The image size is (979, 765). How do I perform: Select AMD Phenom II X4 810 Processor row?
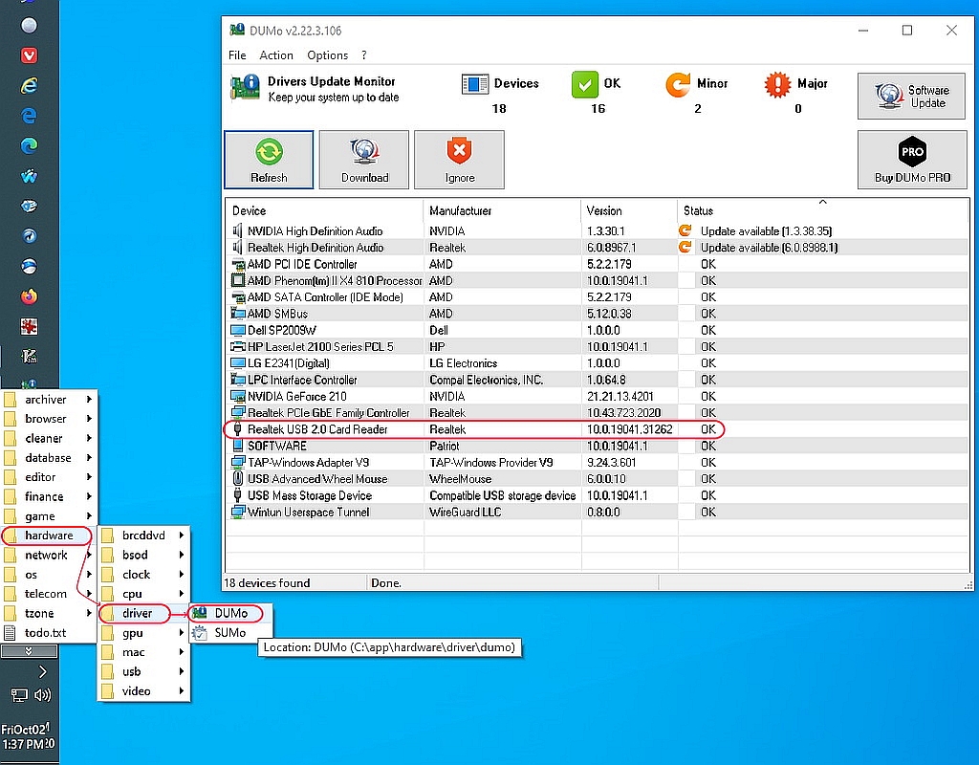click(x=597, y=280)
